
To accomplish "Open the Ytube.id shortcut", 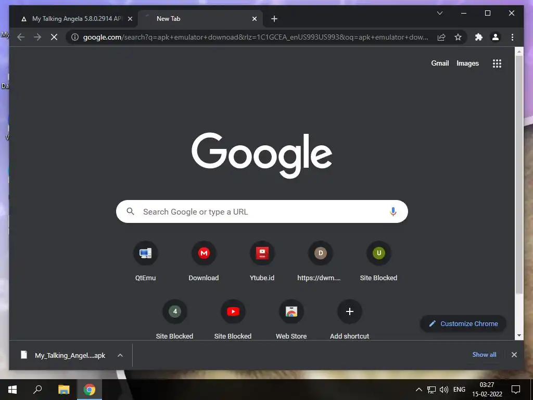I will coord(262,261).
